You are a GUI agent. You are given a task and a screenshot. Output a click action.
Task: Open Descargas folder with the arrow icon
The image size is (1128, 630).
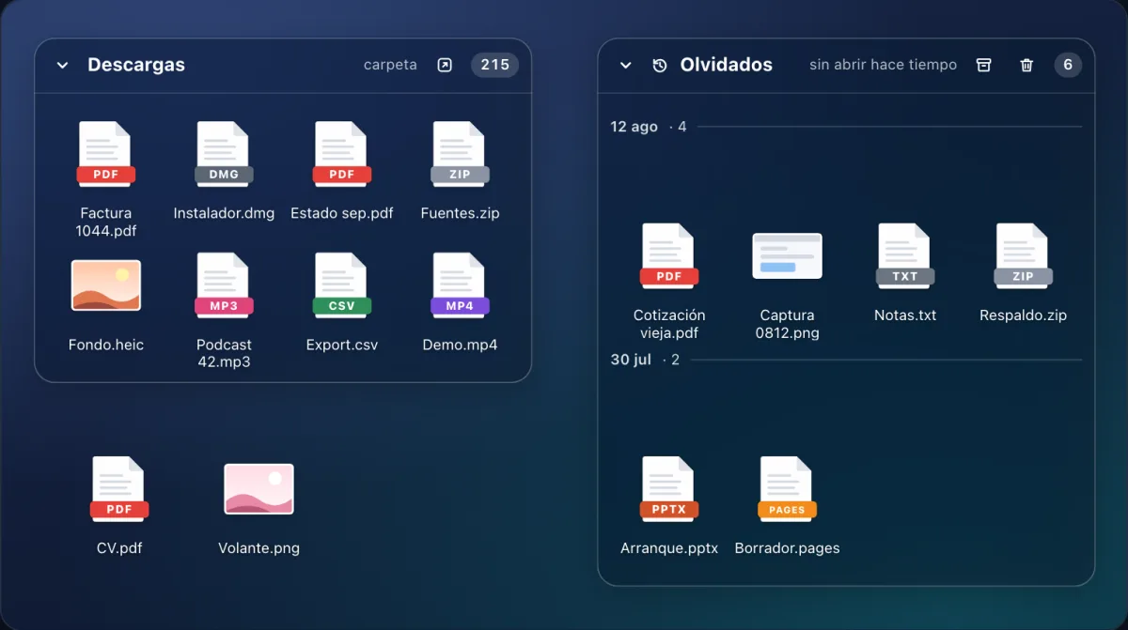(445, 66)
